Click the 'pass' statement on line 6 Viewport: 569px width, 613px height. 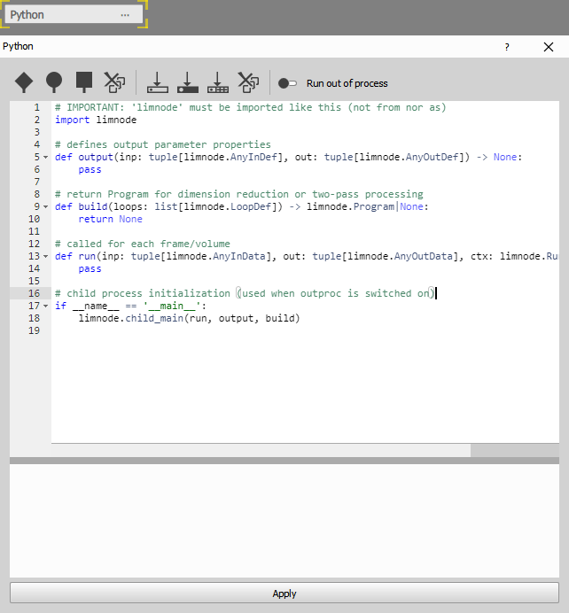(x=90, y=170)
